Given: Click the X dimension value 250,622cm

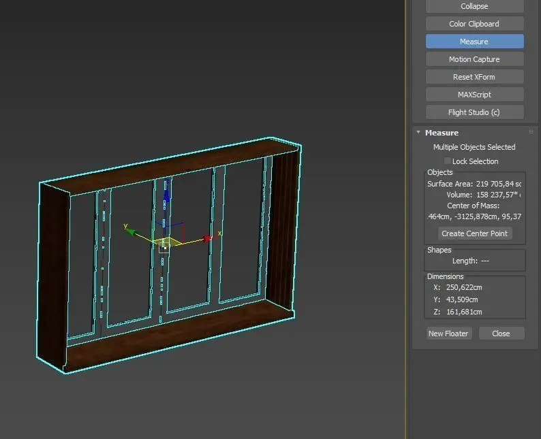Looking at the screenshot, I should point(464,287).
